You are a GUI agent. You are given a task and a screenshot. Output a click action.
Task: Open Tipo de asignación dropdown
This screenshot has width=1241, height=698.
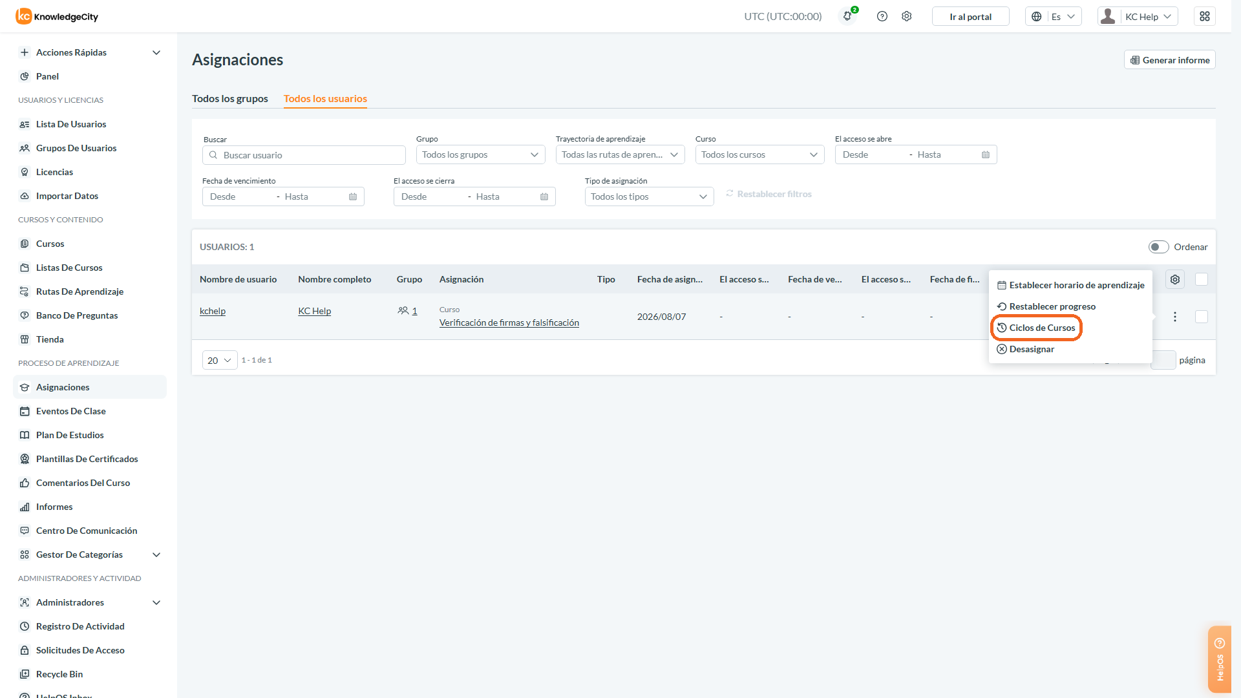tap(649, 196)
